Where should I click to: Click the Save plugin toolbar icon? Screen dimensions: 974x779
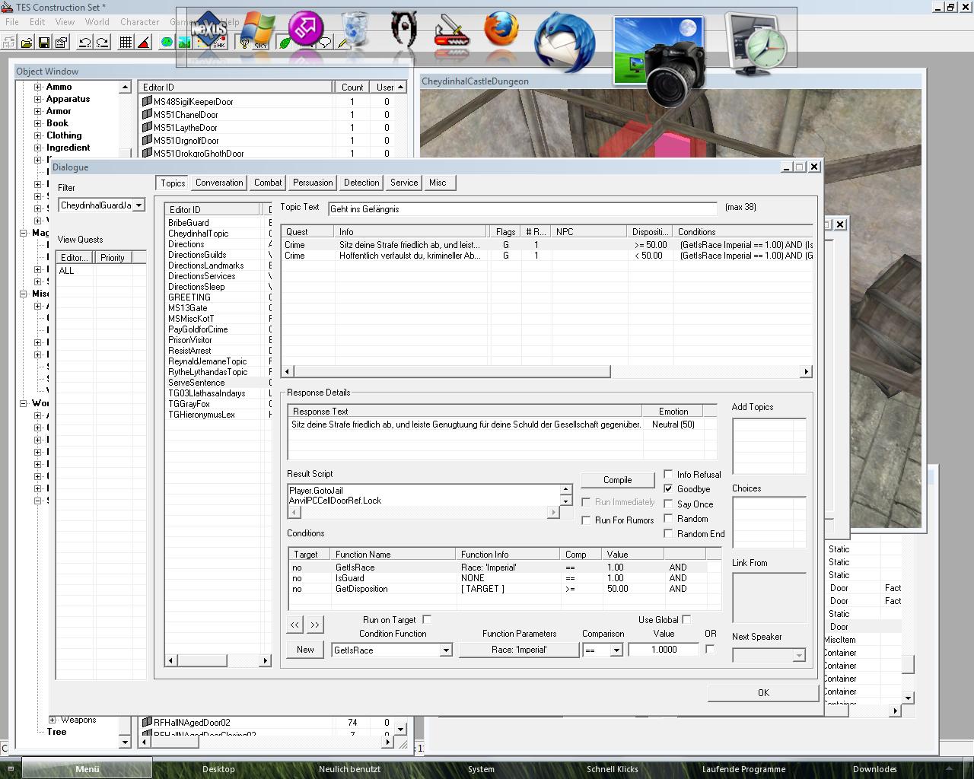[x=44, y=43]
